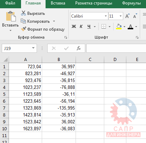Click the formula bar resize dots handle
This screenshot has width=146, height=143.
42,48
